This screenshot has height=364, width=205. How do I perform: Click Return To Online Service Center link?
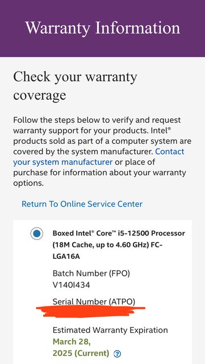click(82, 204)
